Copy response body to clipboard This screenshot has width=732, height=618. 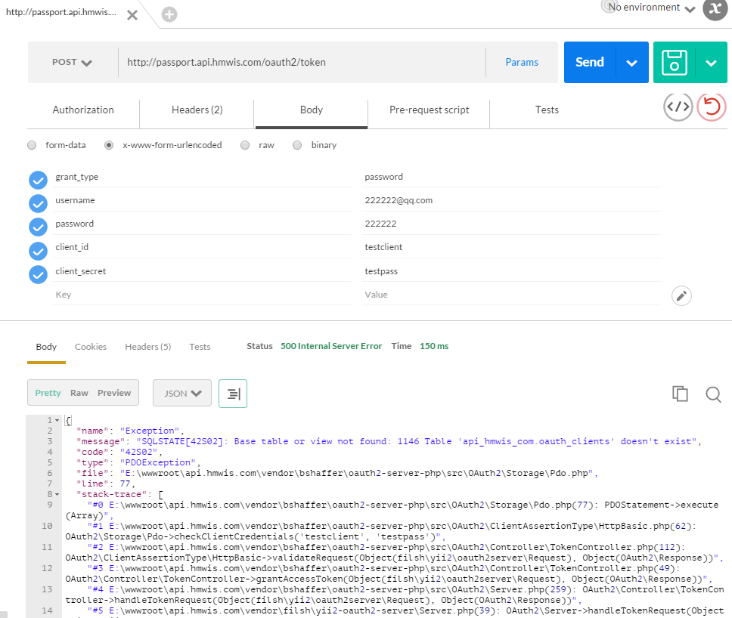pos(680,394)
